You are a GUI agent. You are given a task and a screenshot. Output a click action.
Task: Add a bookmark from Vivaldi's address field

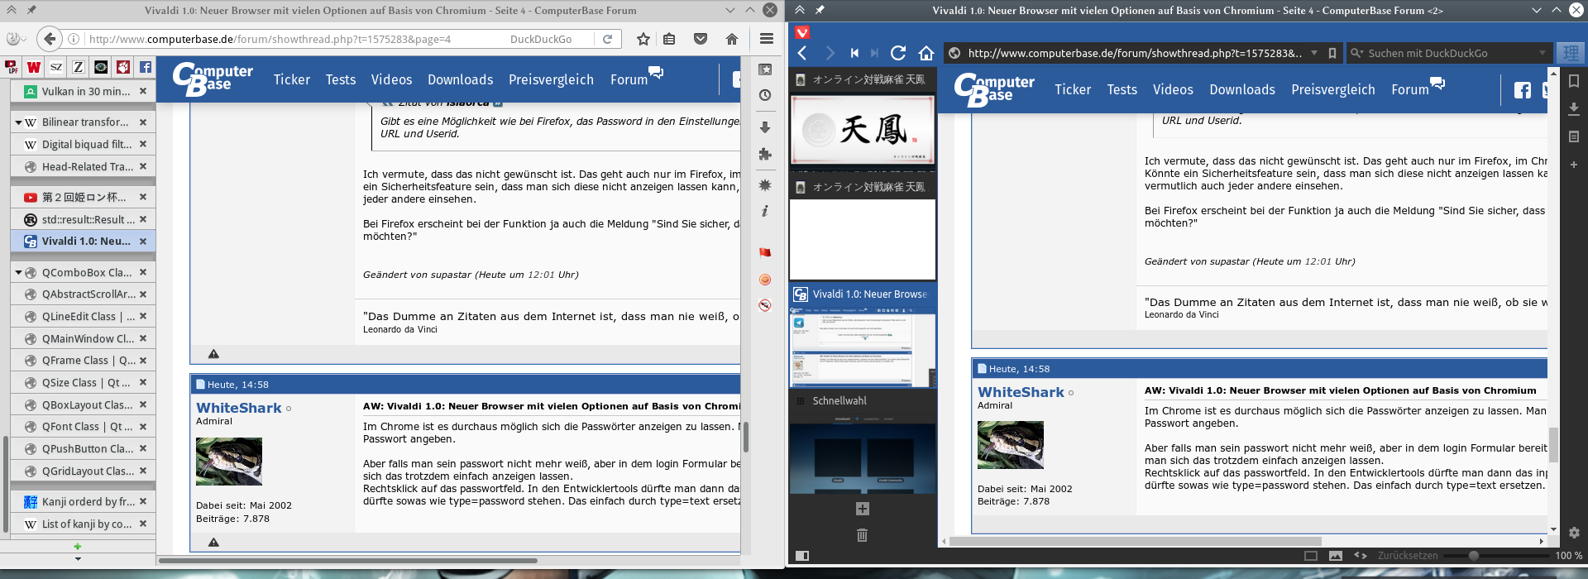(1332, 53)
